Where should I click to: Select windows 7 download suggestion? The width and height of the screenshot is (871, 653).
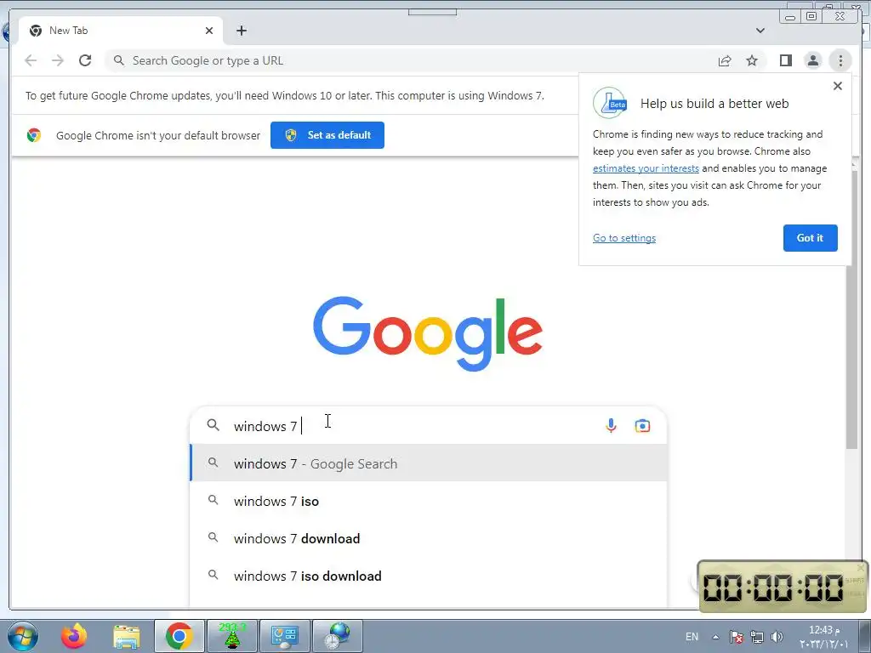click(x=429, y=538)
